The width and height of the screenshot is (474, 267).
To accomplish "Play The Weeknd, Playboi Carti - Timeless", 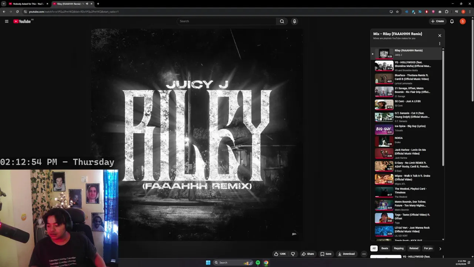I will click(406, 192).
